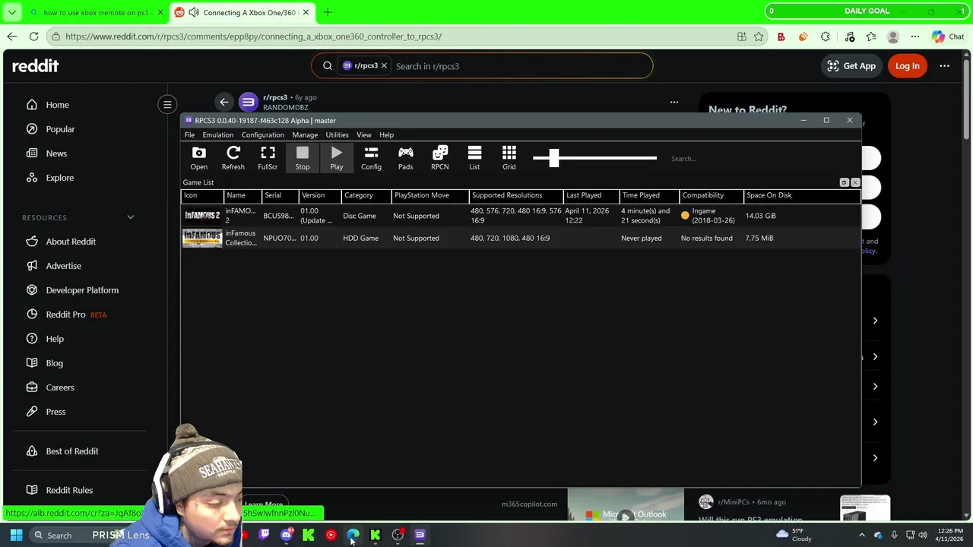This screenshot has height=547, width=973.
Task: Open the Manage menu
Action: (305, 134)
